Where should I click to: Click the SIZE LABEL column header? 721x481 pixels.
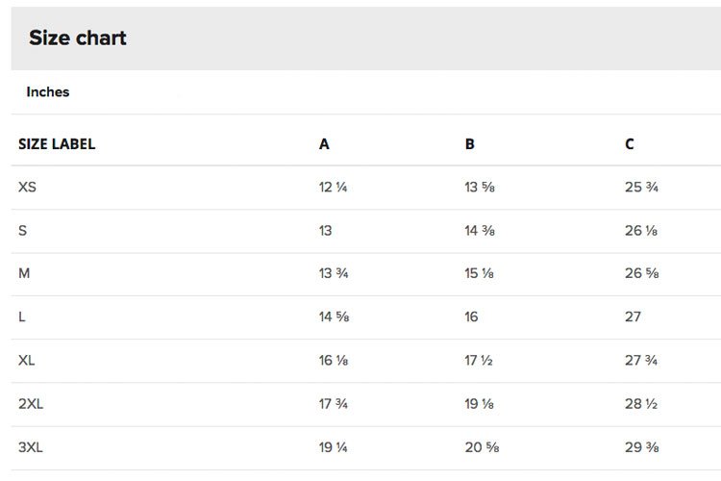57,144
